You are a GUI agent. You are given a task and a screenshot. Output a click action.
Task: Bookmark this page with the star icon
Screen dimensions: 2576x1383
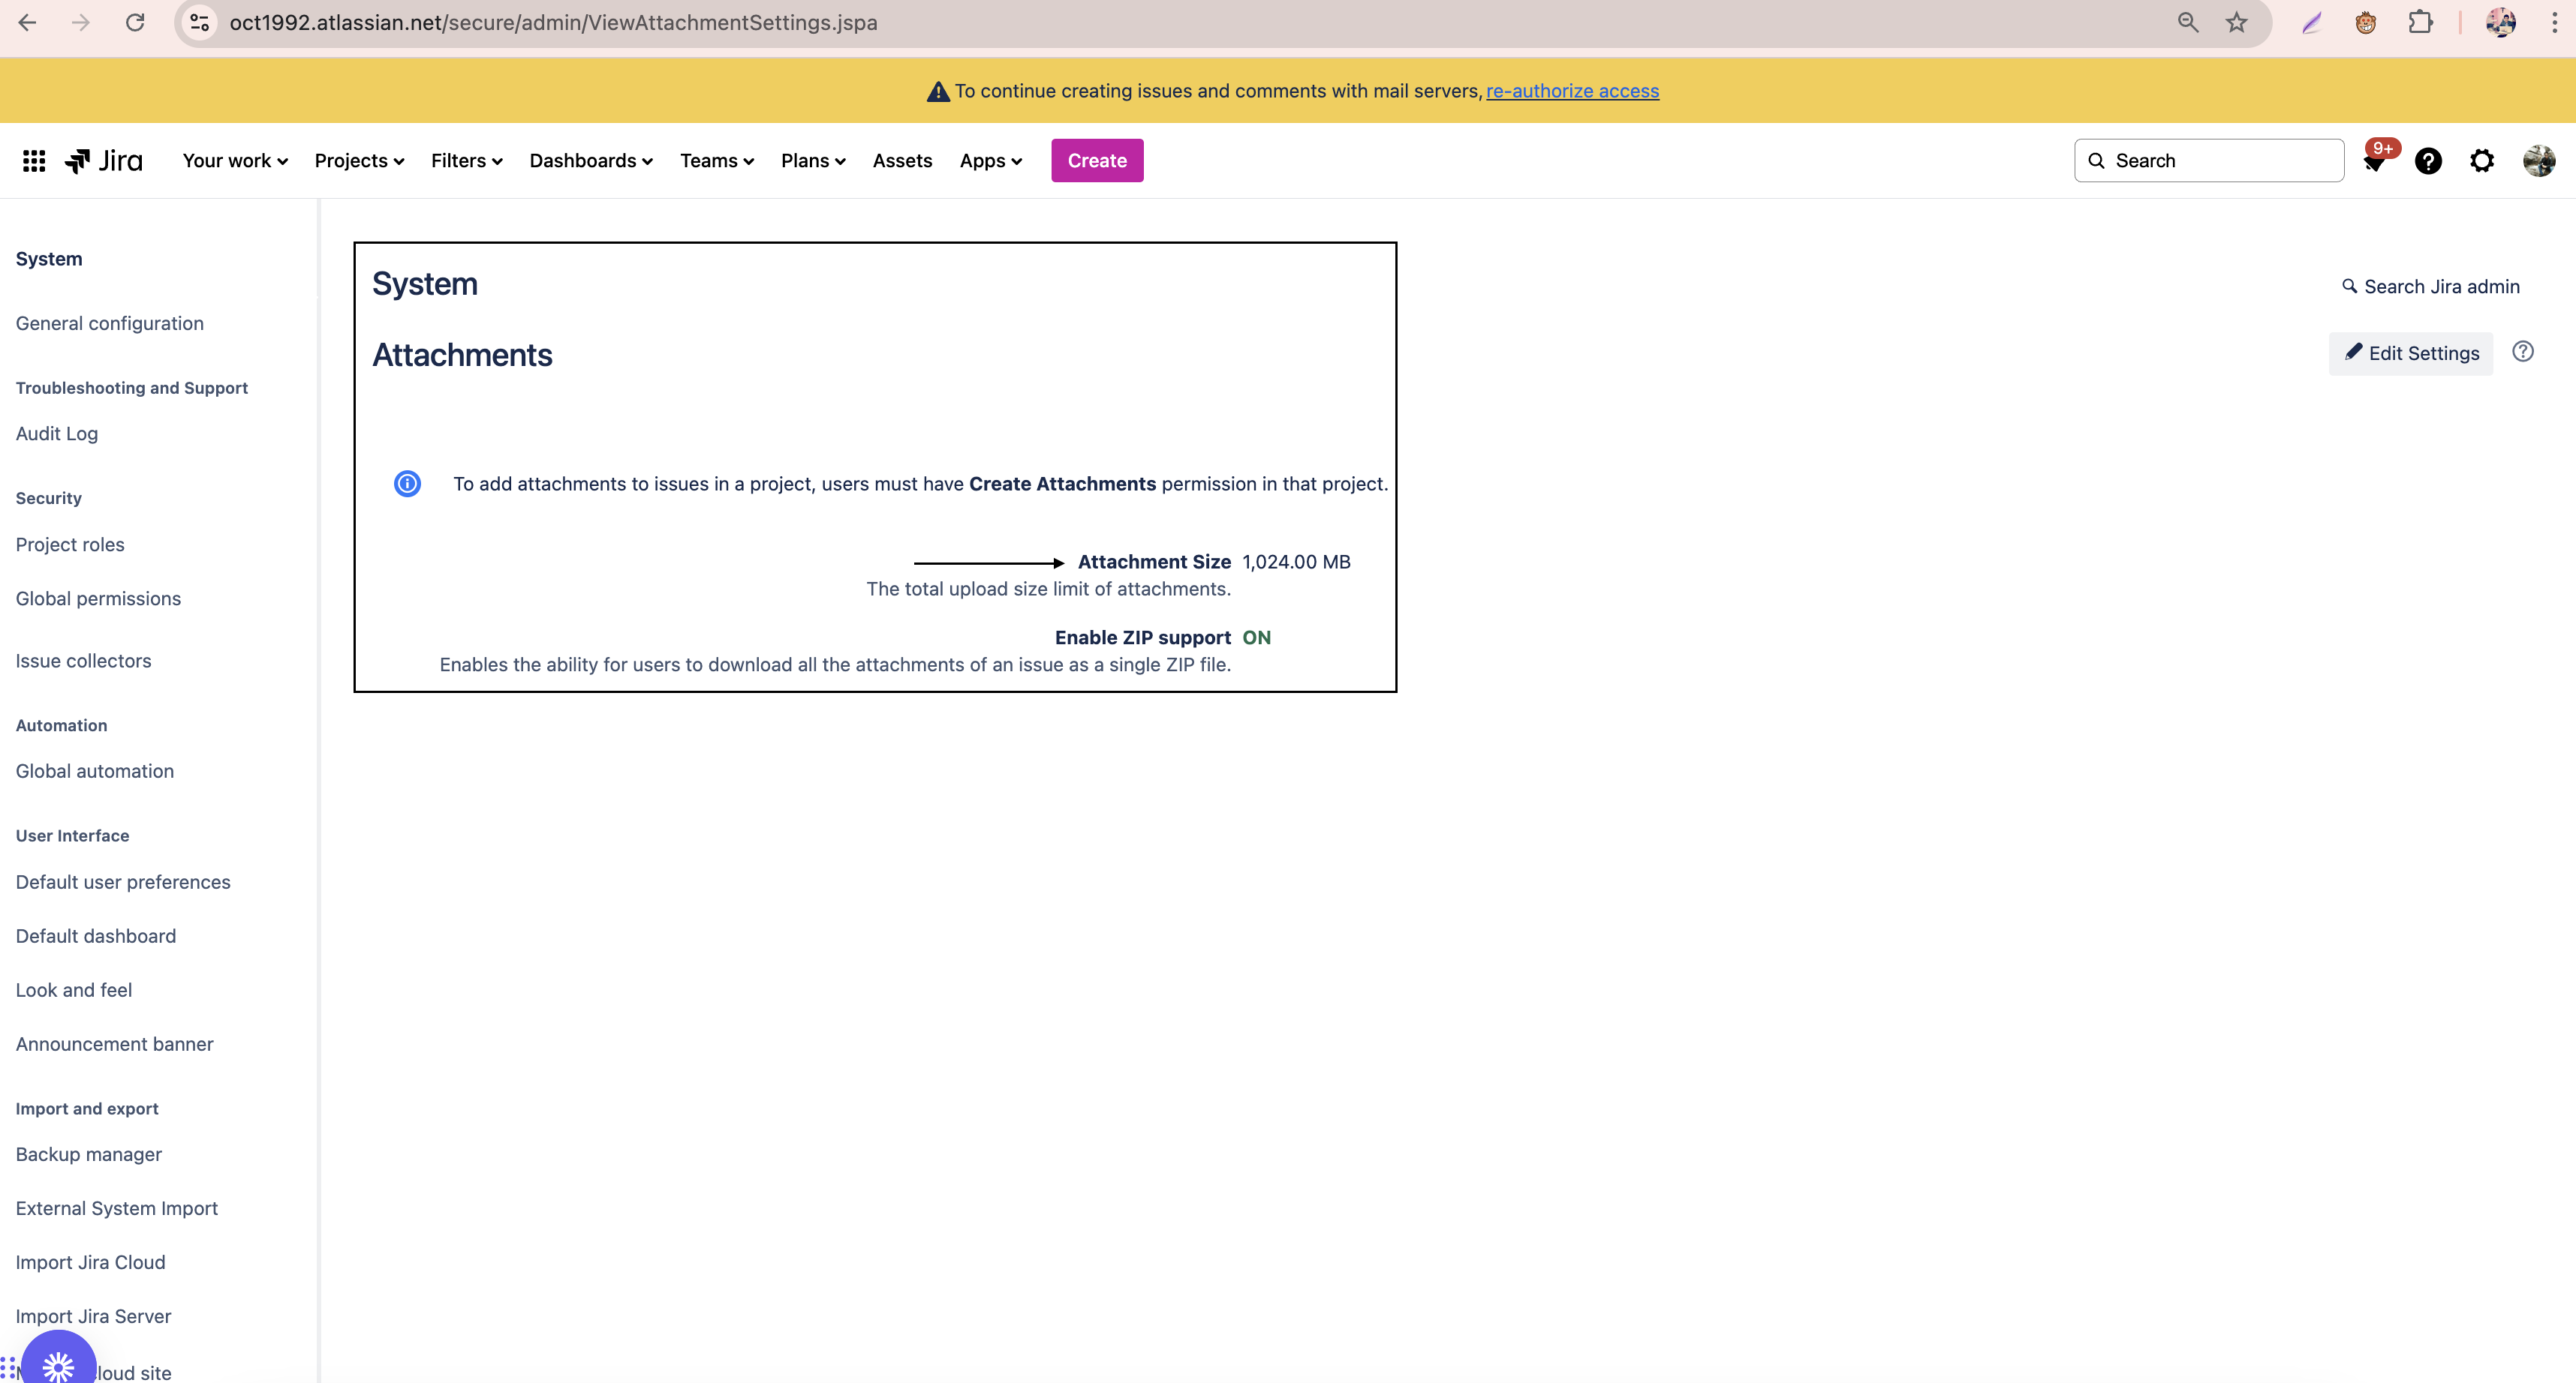[x=2237, y=22]
